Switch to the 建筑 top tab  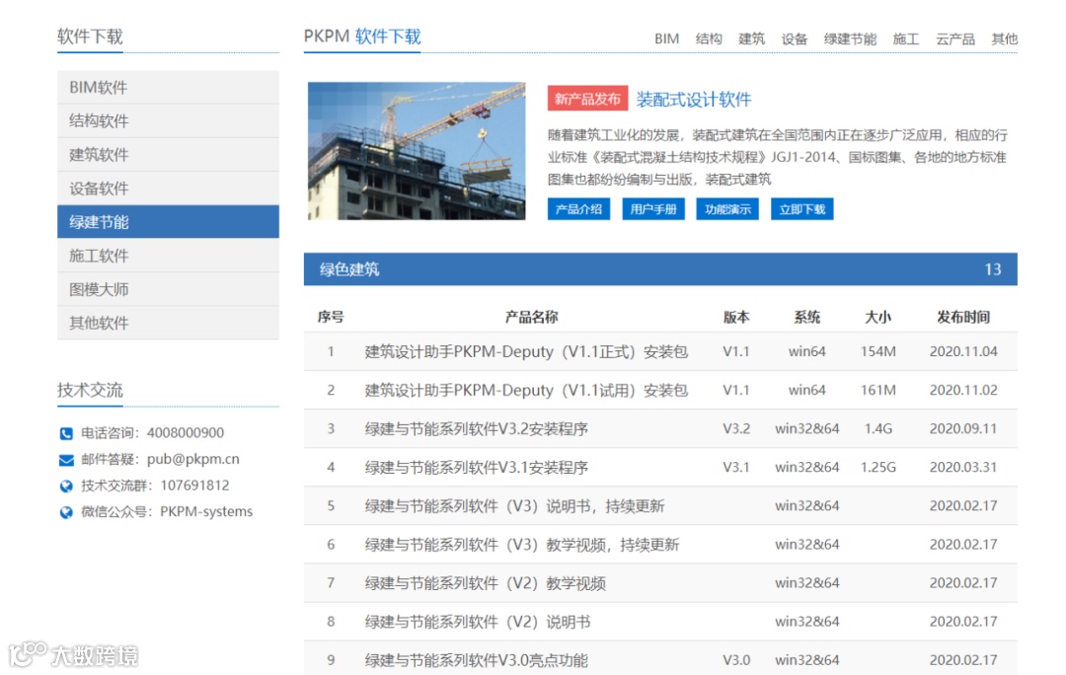tap(751, 38)
